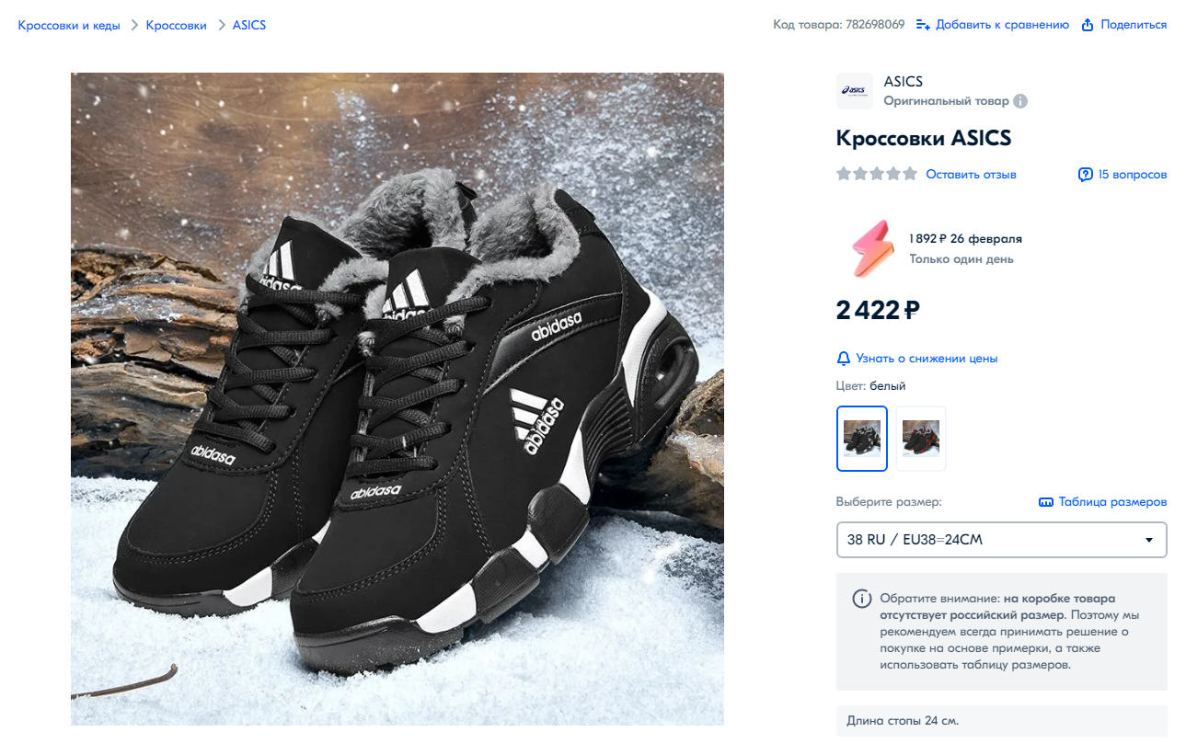Click the share icon
Image resolution: width=1186 pixels, height=755 pixels.
[1088, 25]
